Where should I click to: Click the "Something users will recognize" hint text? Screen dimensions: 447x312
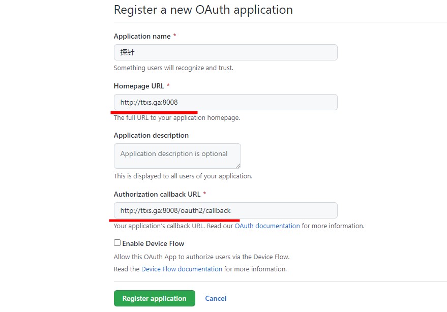[173, 68]
